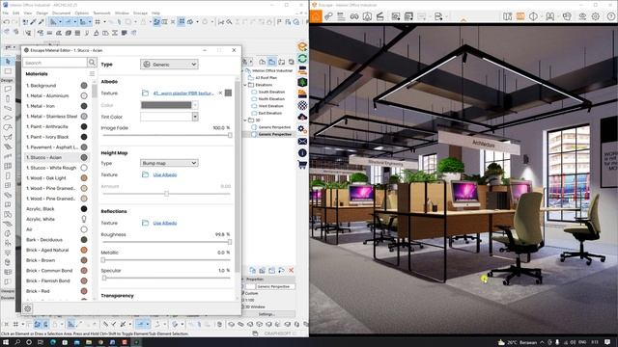Click the Albedo gray color swatch

(x=166, y=105)
